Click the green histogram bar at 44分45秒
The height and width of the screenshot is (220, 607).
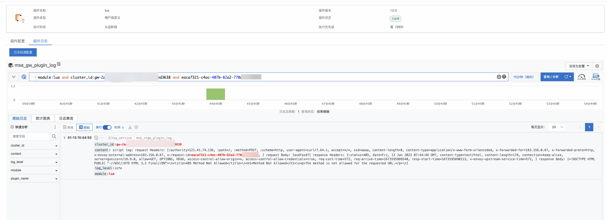pyautogui.click(x=216, y=94)
